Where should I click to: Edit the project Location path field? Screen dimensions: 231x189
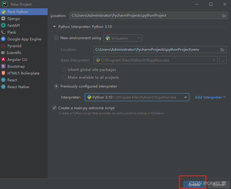tap(149, 15)
